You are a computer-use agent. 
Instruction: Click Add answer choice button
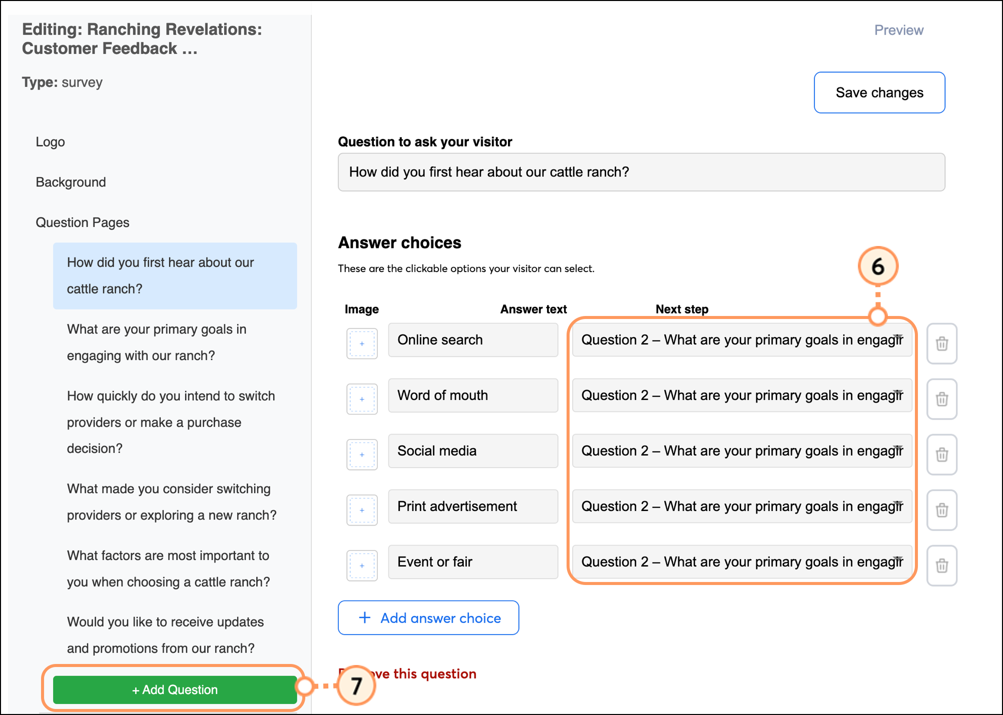coord(428,618)
